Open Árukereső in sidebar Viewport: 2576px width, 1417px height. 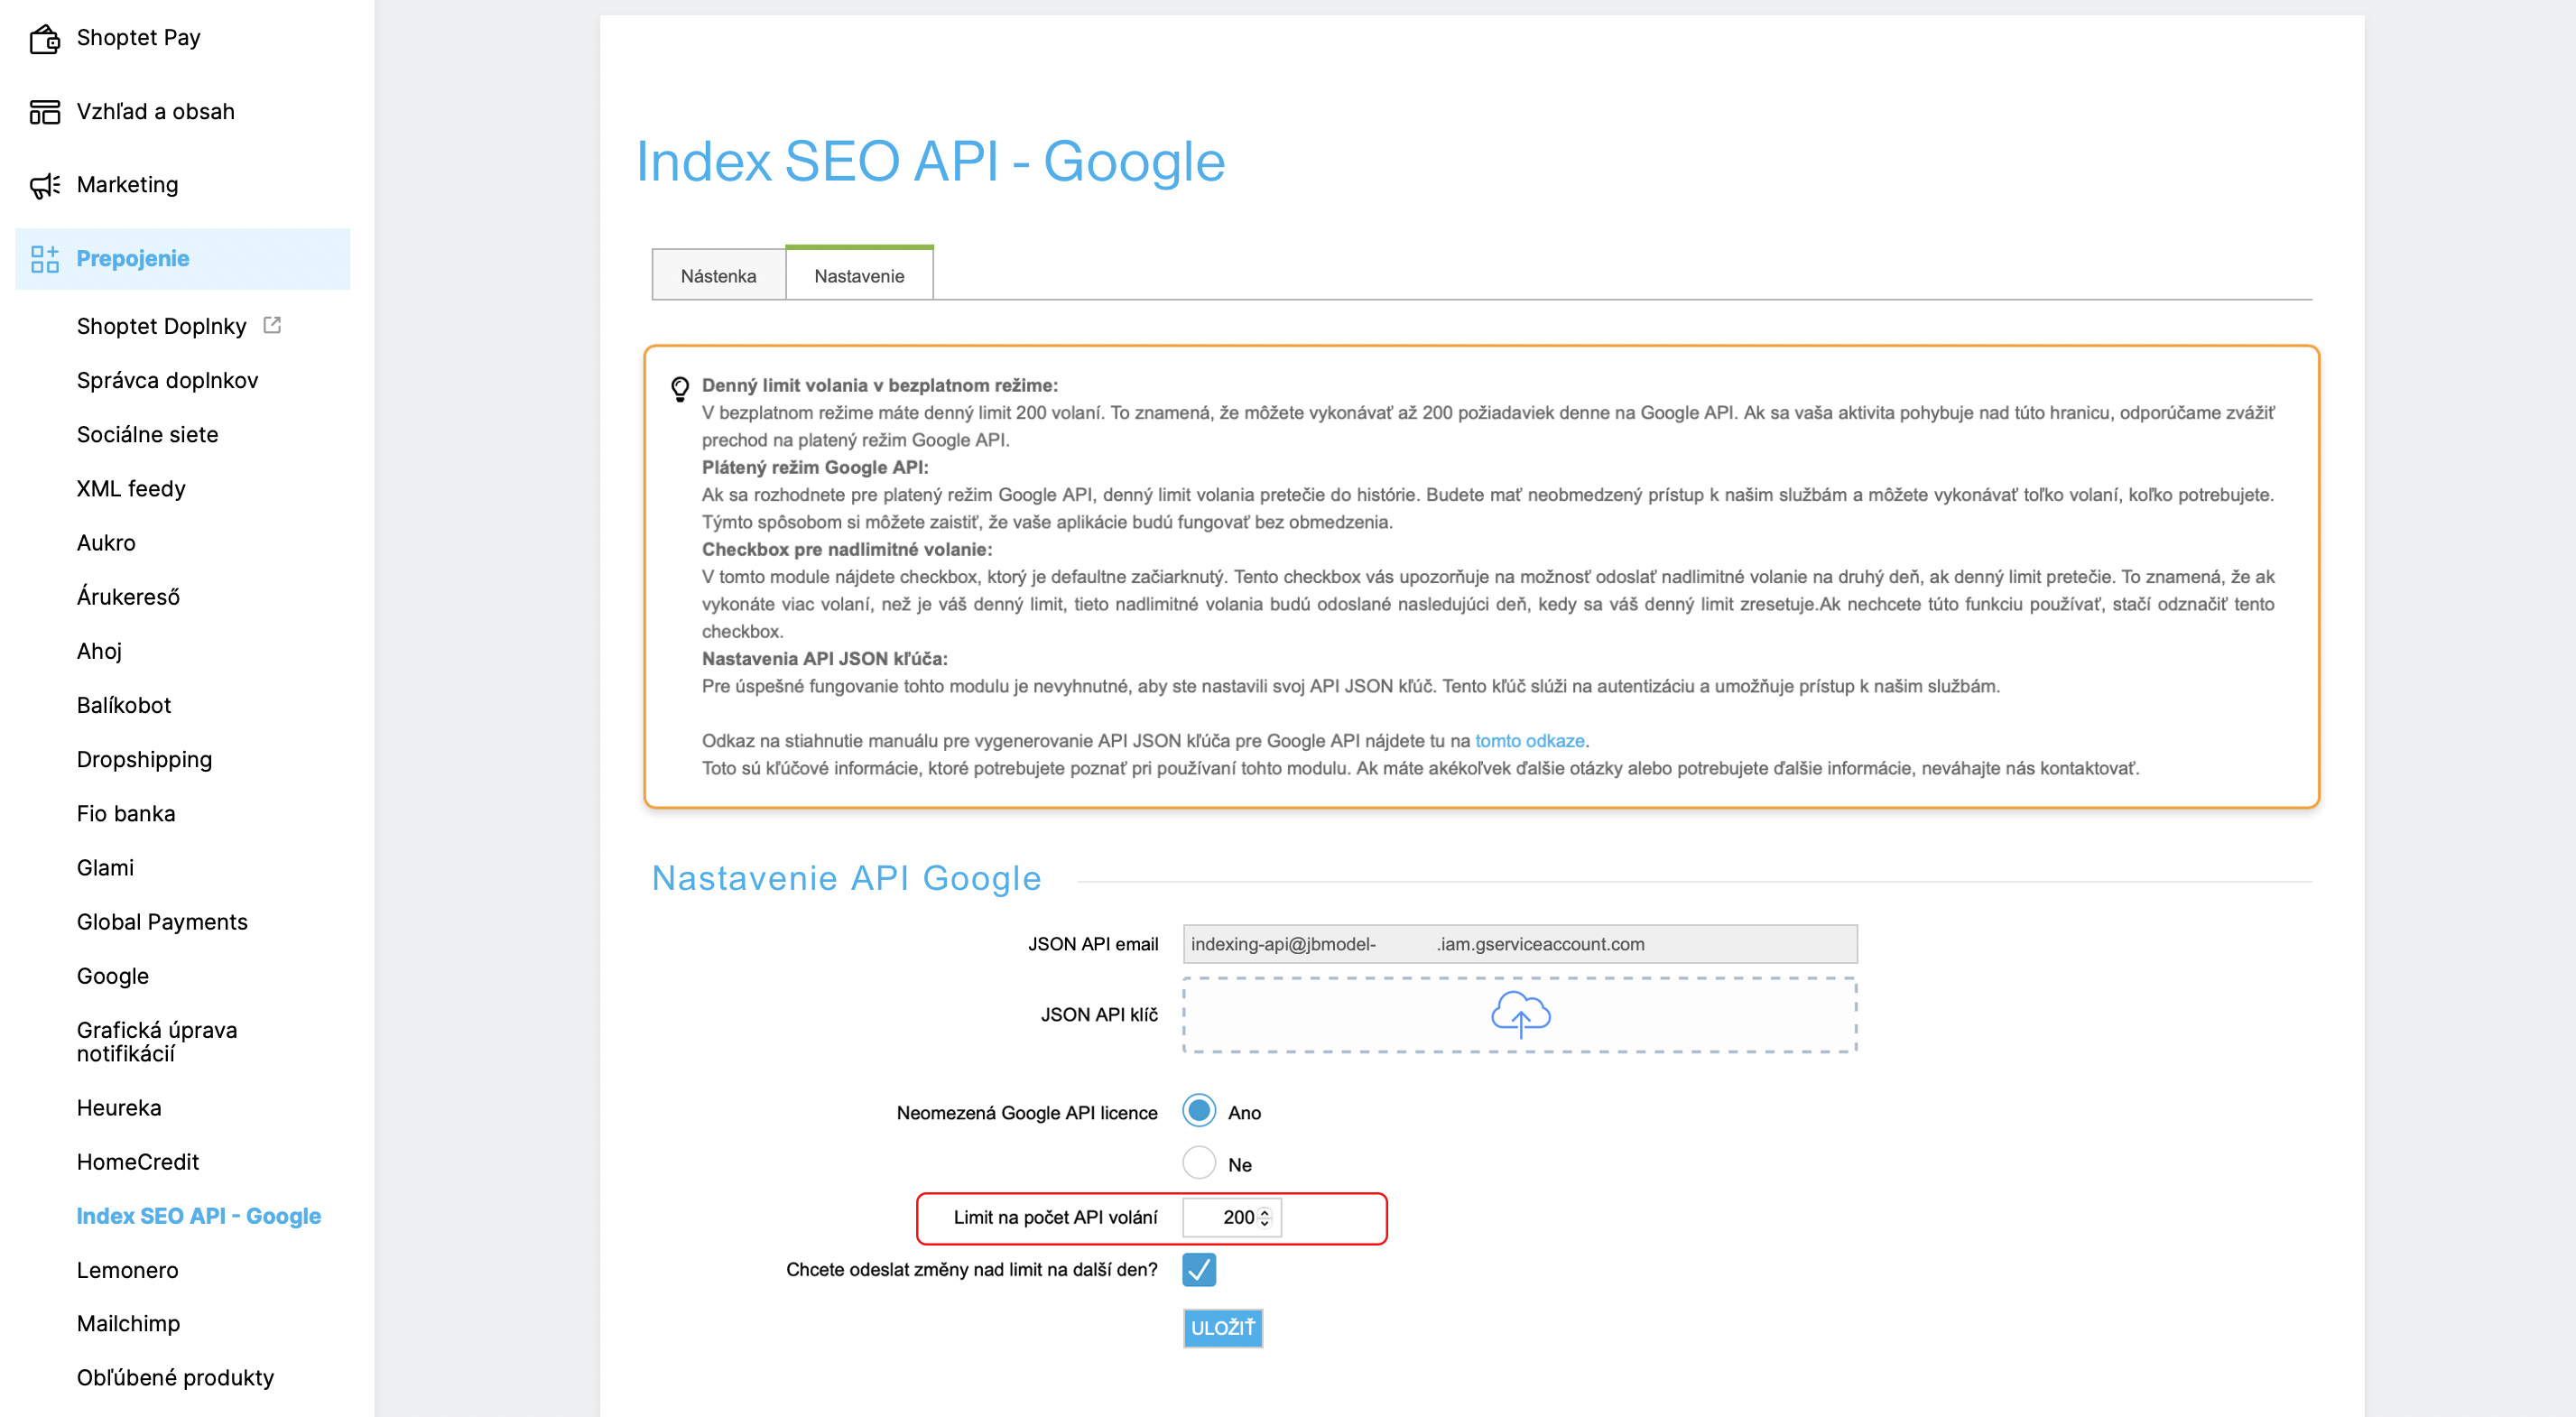[x=128, y=597]
